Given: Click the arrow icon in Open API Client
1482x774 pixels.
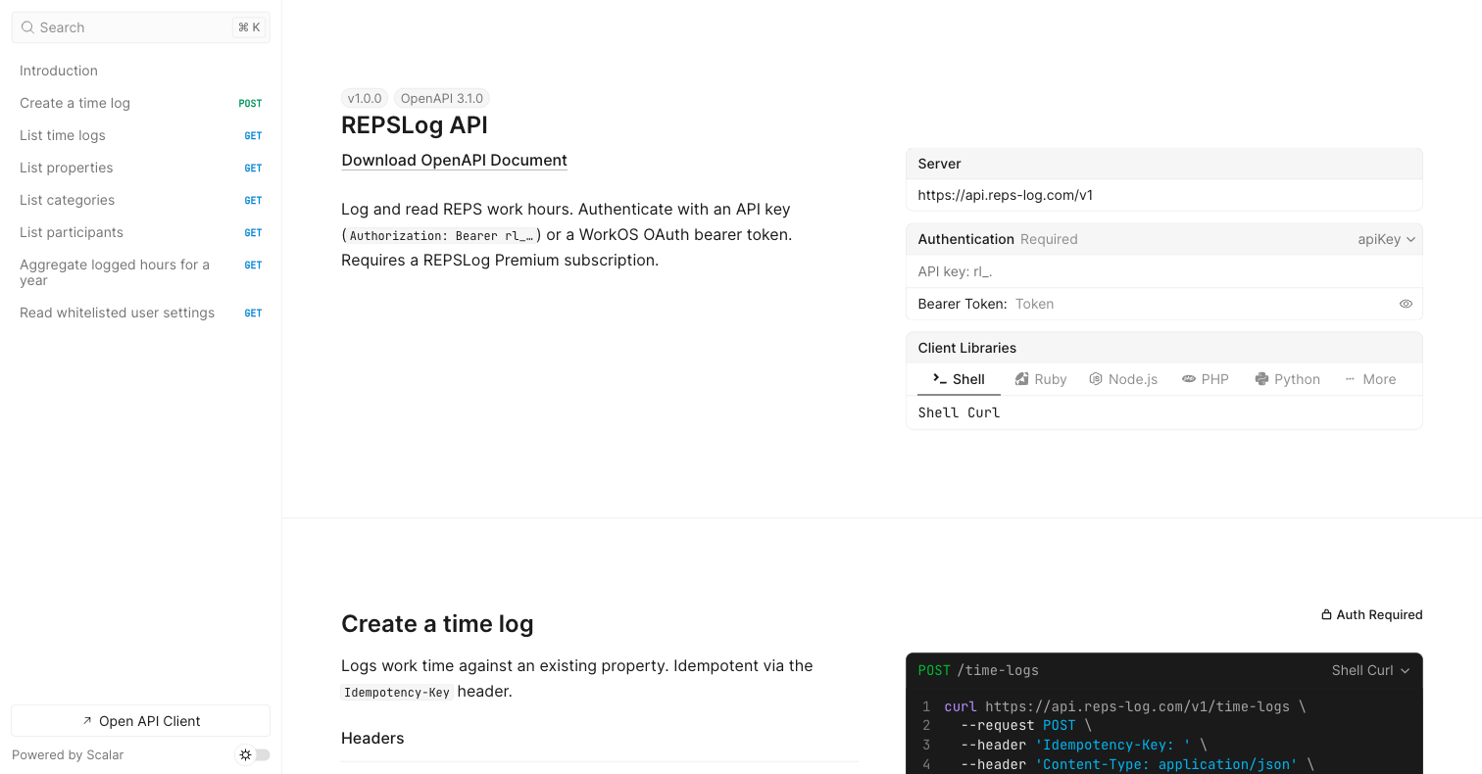Looking at the screenshot, I should [x=87, y=721].
